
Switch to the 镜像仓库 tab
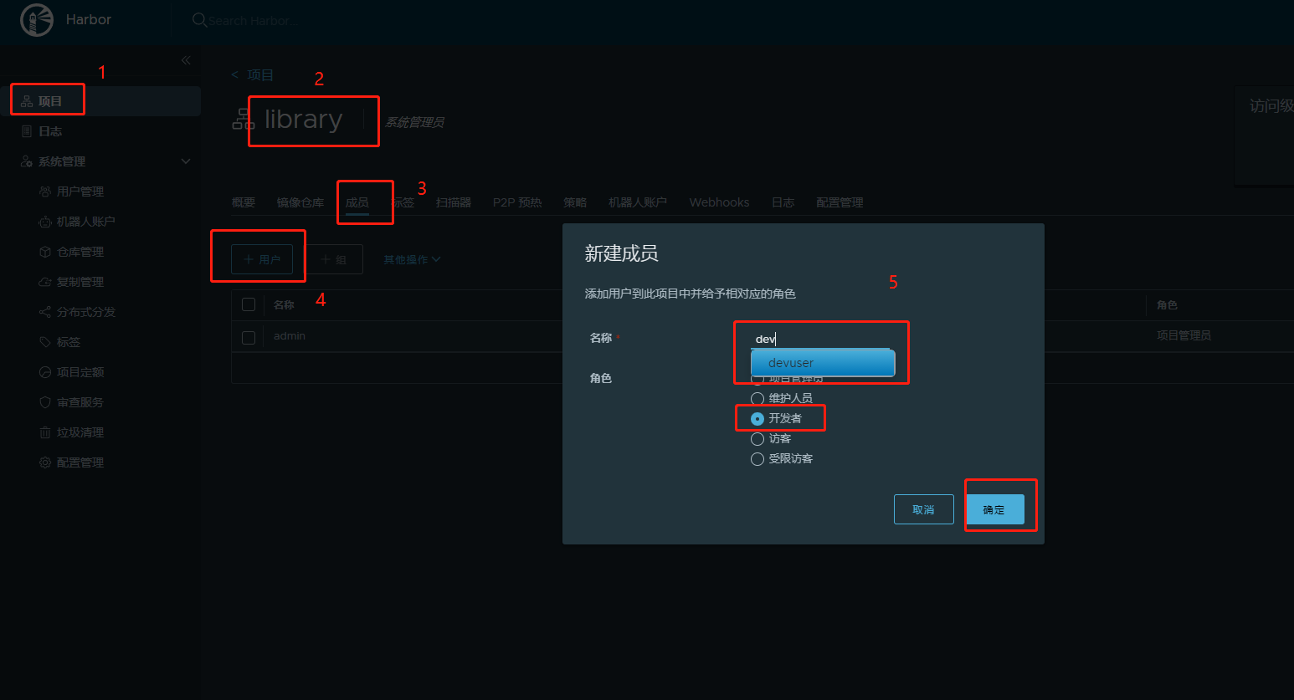click(300, 202)
